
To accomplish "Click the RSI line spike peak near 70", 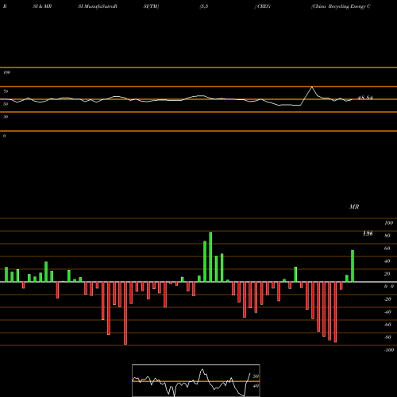I will point(312,87).
